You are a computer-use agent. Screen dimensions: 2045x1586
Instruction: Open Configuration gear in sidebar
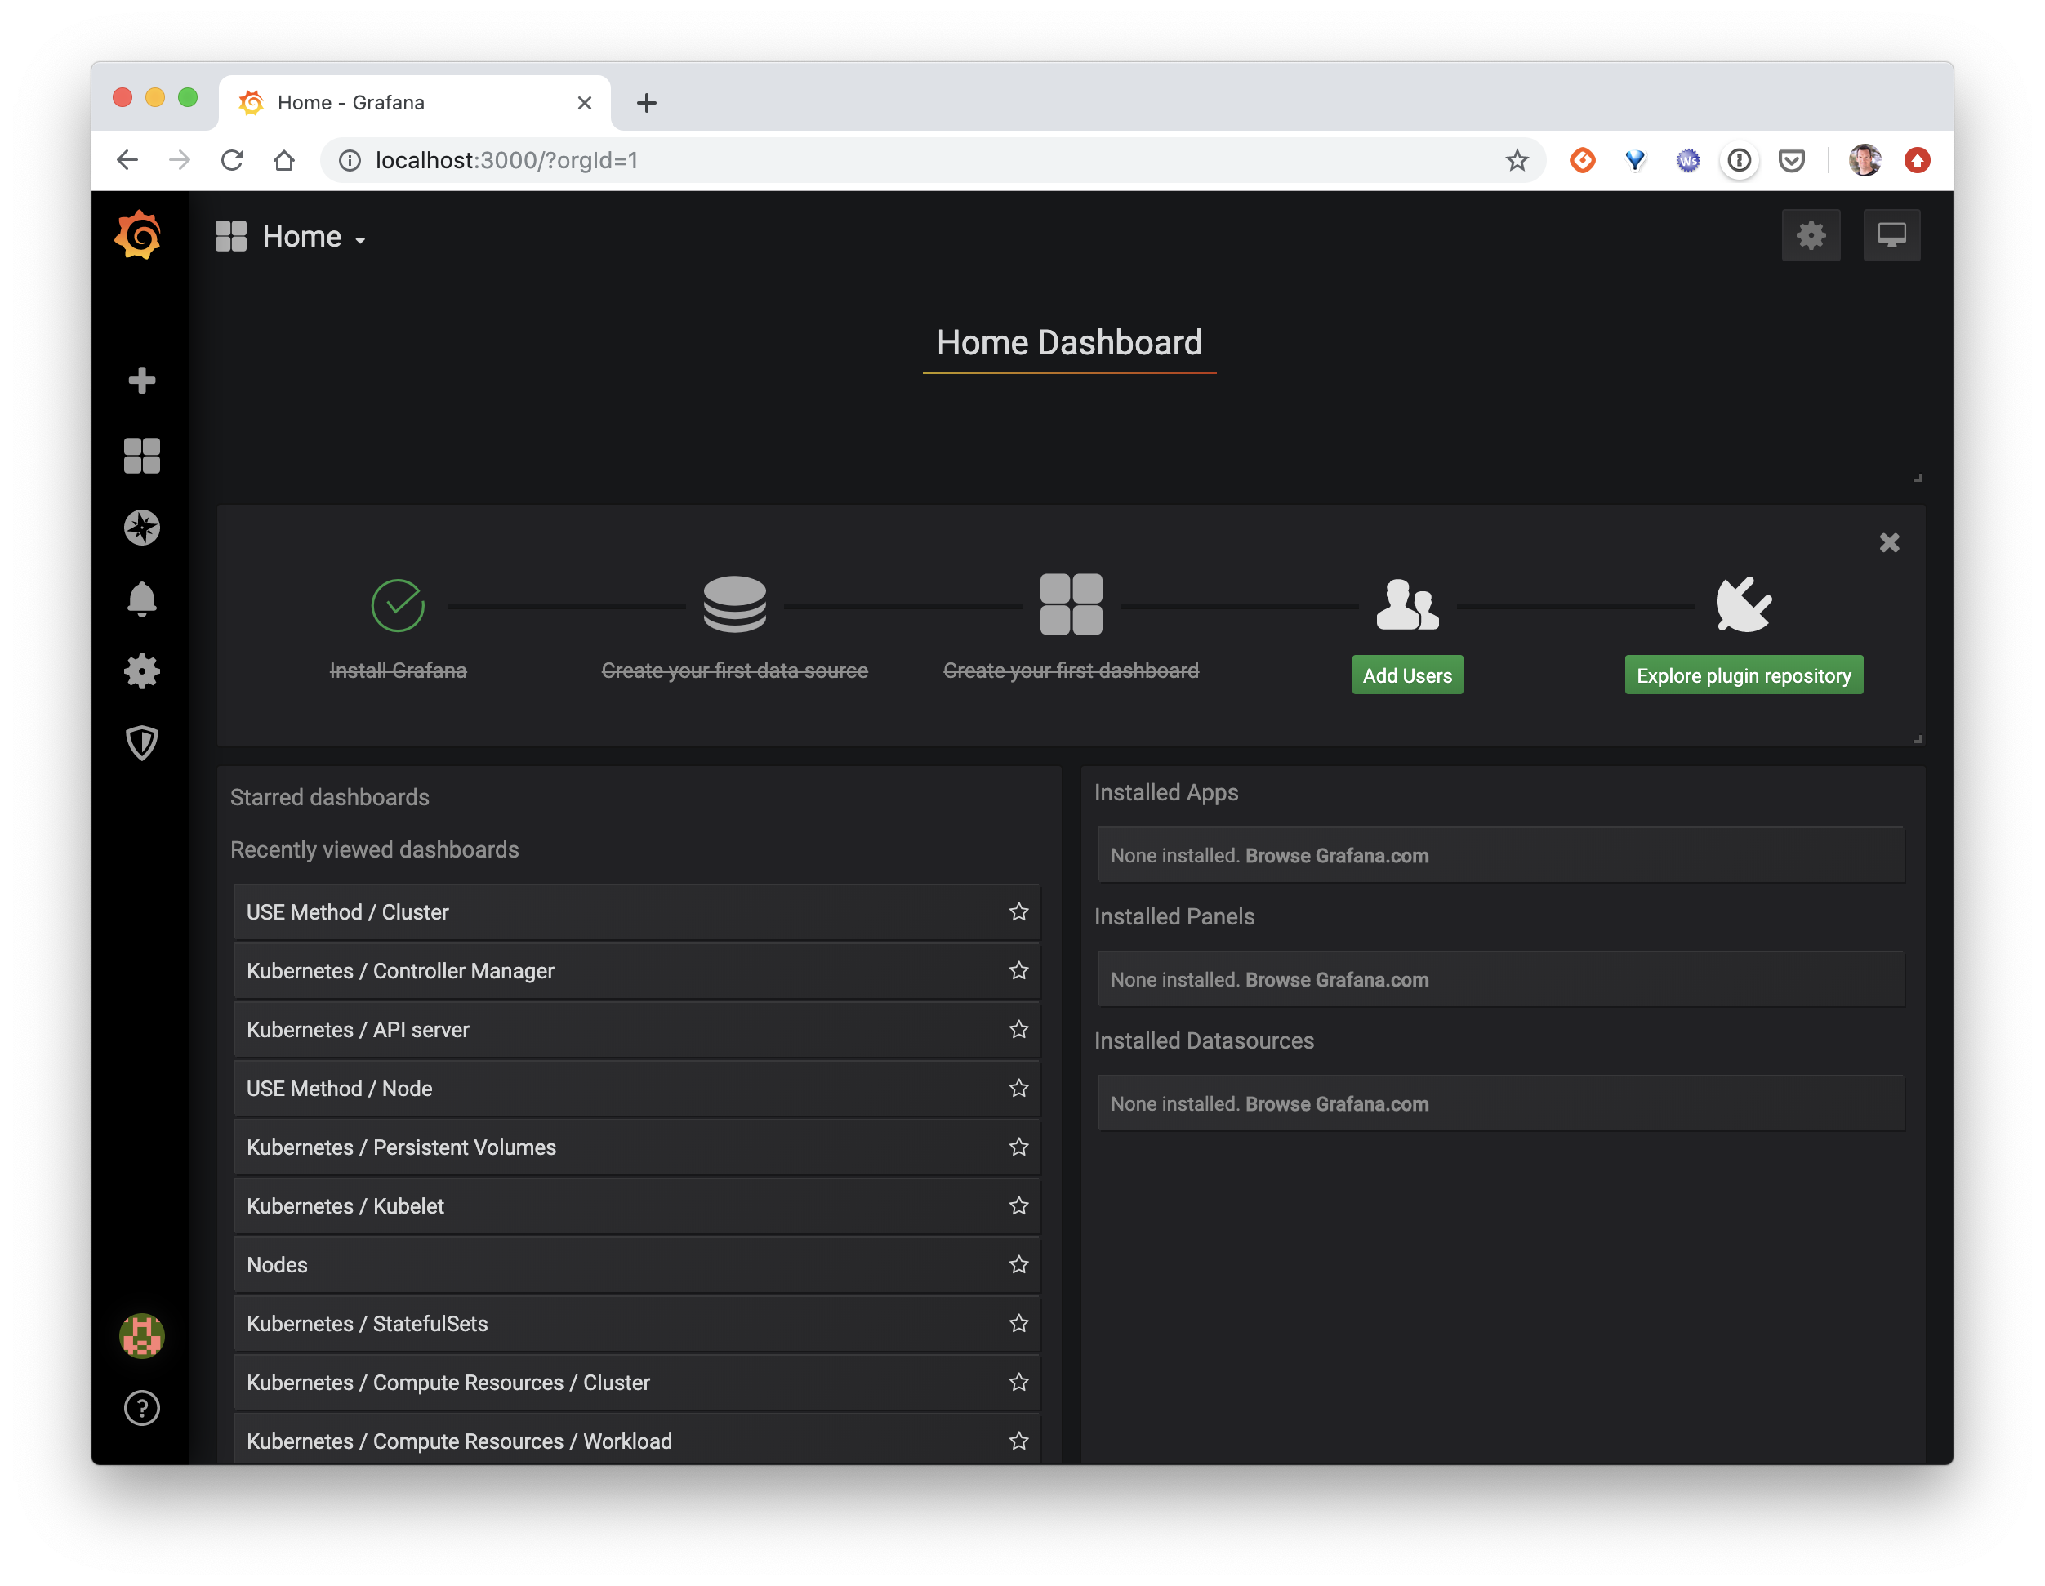[141, 671]
